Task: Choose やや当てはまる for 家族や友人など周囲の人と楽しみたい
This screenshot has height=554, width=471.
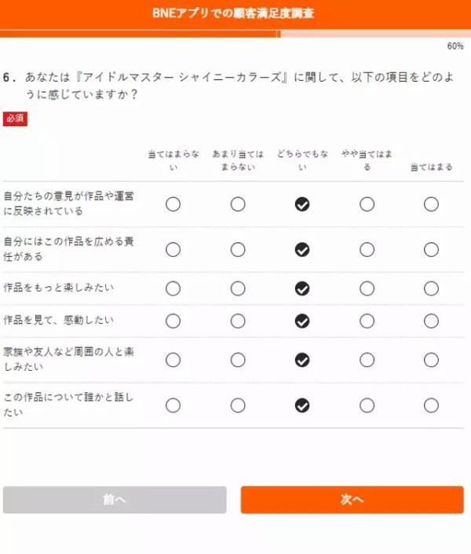Action: click(x=367, y=360)
